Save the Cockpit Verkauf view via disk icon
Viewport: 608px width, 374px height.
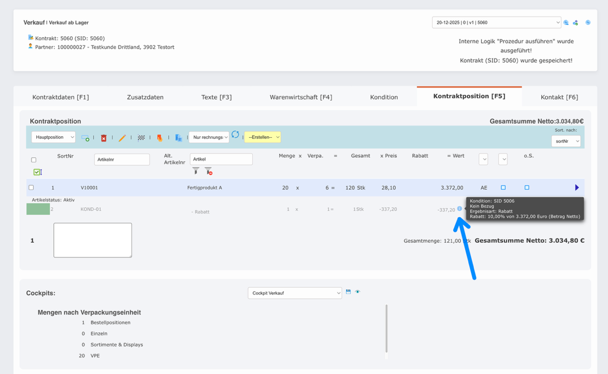pyautogui.click(x=348, y=292)
